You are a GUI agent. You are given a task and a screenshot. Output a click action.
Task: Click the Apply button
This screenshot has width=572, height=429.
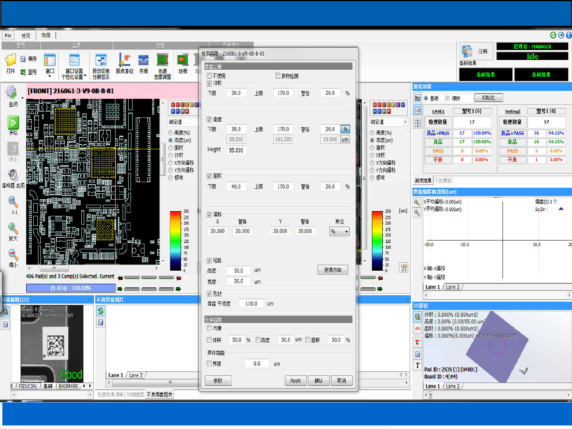(296, 381)
